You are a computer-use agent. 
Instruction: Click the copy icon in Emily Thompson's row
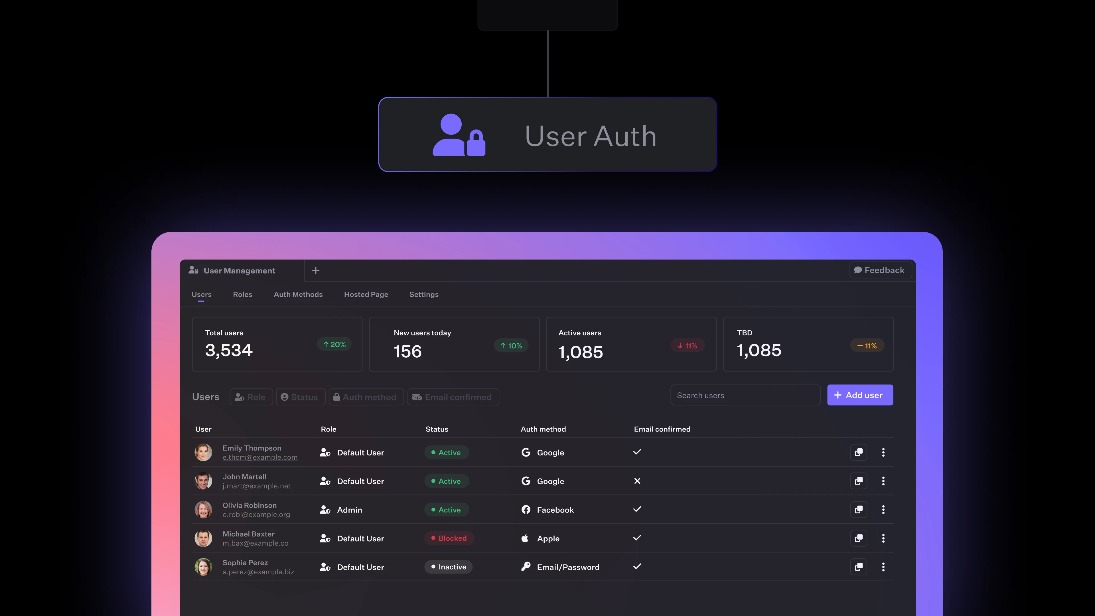coord(858,452)
